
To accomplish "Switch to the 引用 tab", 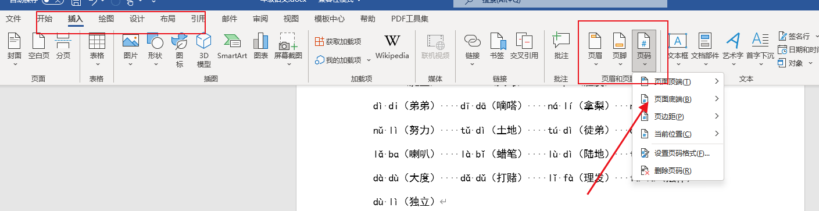I will pyautogui.click(x=198, y=19).
